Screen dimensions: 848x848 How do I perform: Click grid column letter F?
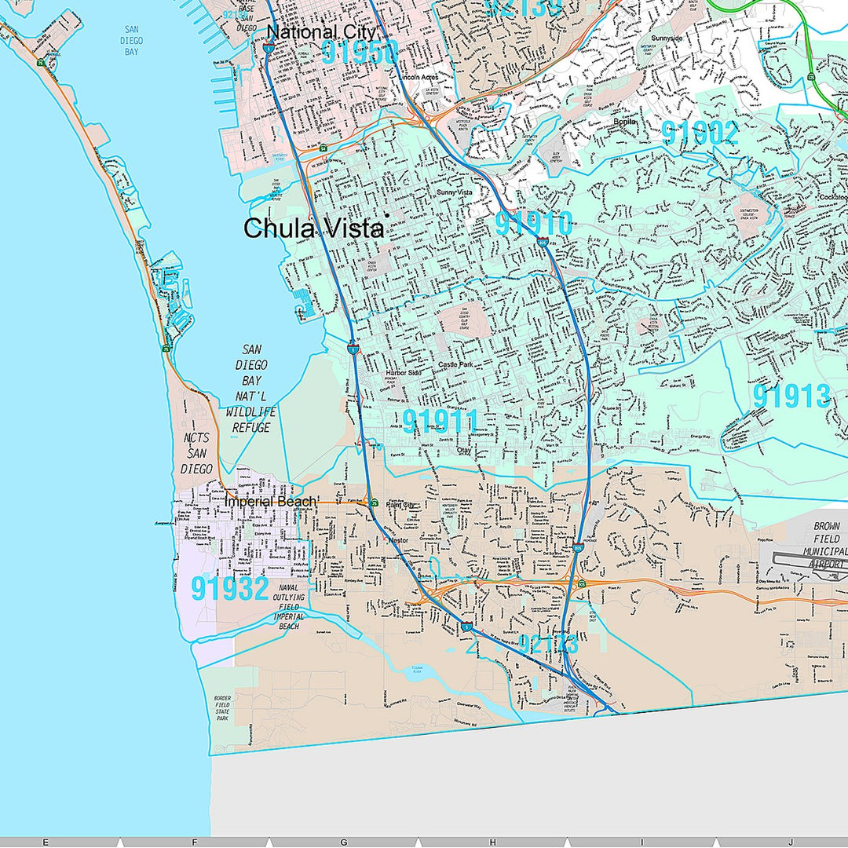[x=195, y=842]
